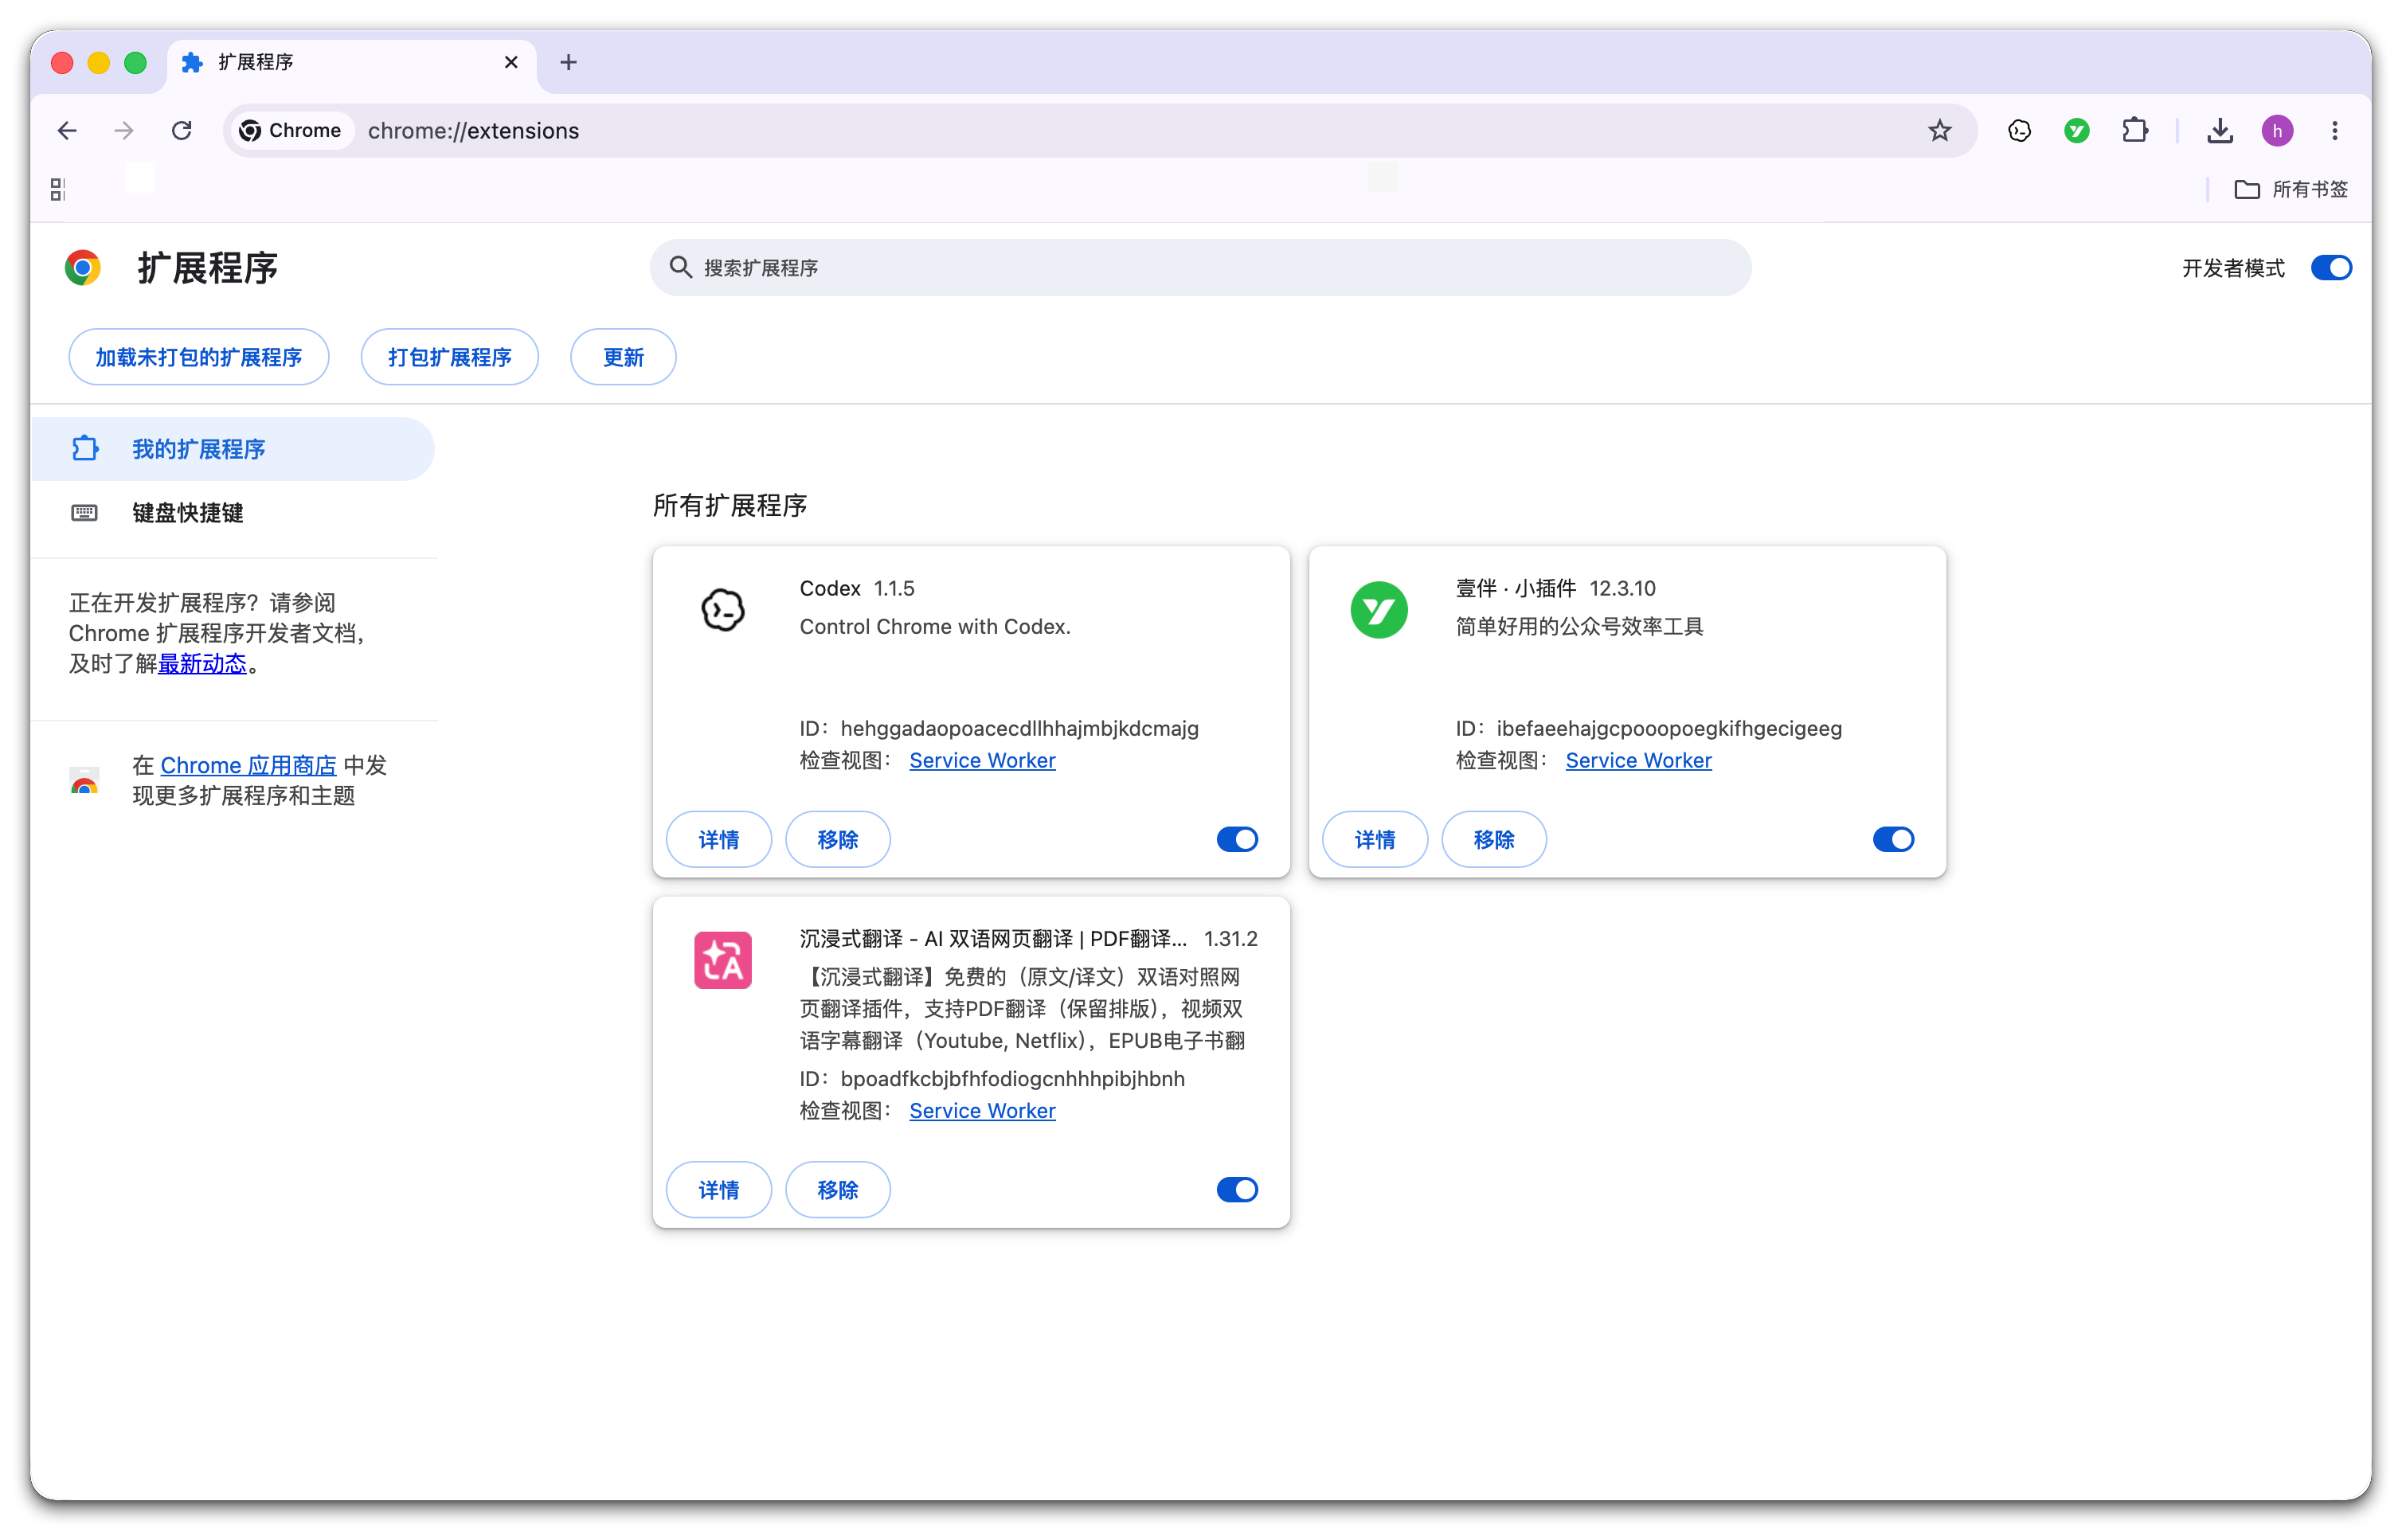The height and width of the screenshot is (1540, 2402).
Task: Click 简单好用的公众号效率工具 description
Action: 1579,626
